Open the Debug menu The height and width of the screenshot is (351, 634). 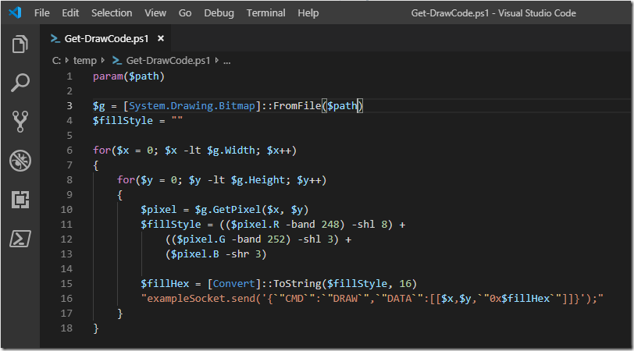click(x=219, y=13)
